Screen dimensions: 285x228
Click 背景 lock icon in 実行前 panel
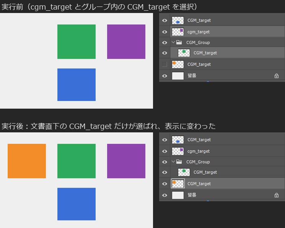pyautogui.click(x=277, y=76)
